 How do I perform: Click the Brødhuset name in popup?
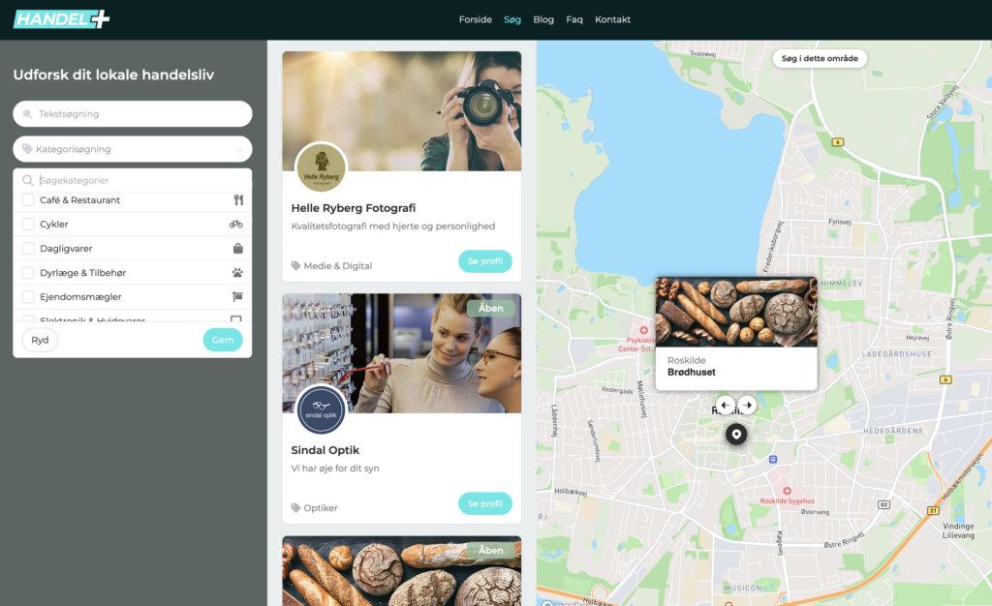tap(692, 372)
